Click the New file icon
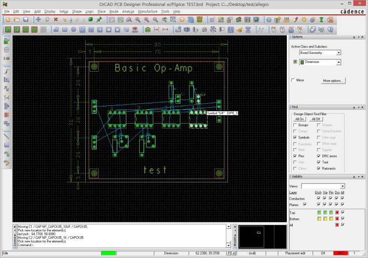The height and width of the screenshot is (258, 368). [7, 20]
